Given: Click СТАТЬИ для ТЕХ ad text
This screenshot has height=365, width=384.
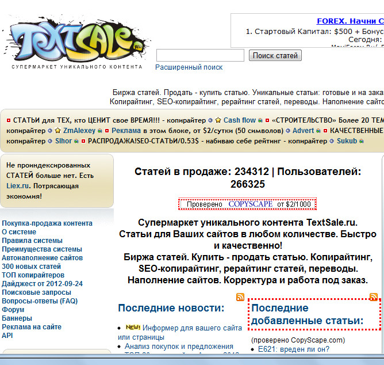Looking at the screenshot, I should (x=86, y=120).
